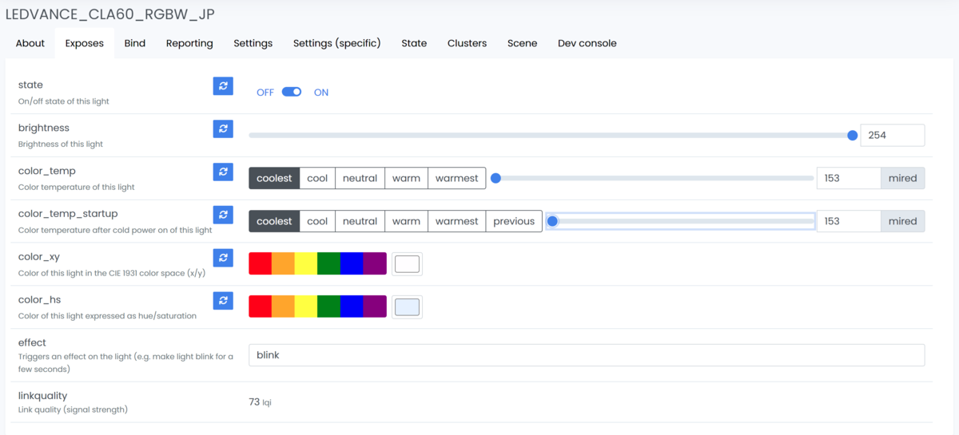Pick red swatch in color_hs row

[x=261, y=306]
